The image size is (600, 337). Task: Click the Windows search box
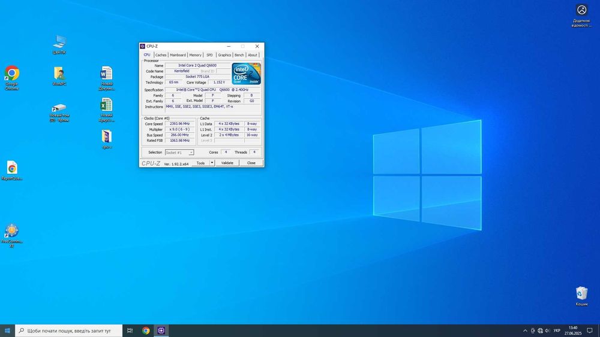[68, 330]
